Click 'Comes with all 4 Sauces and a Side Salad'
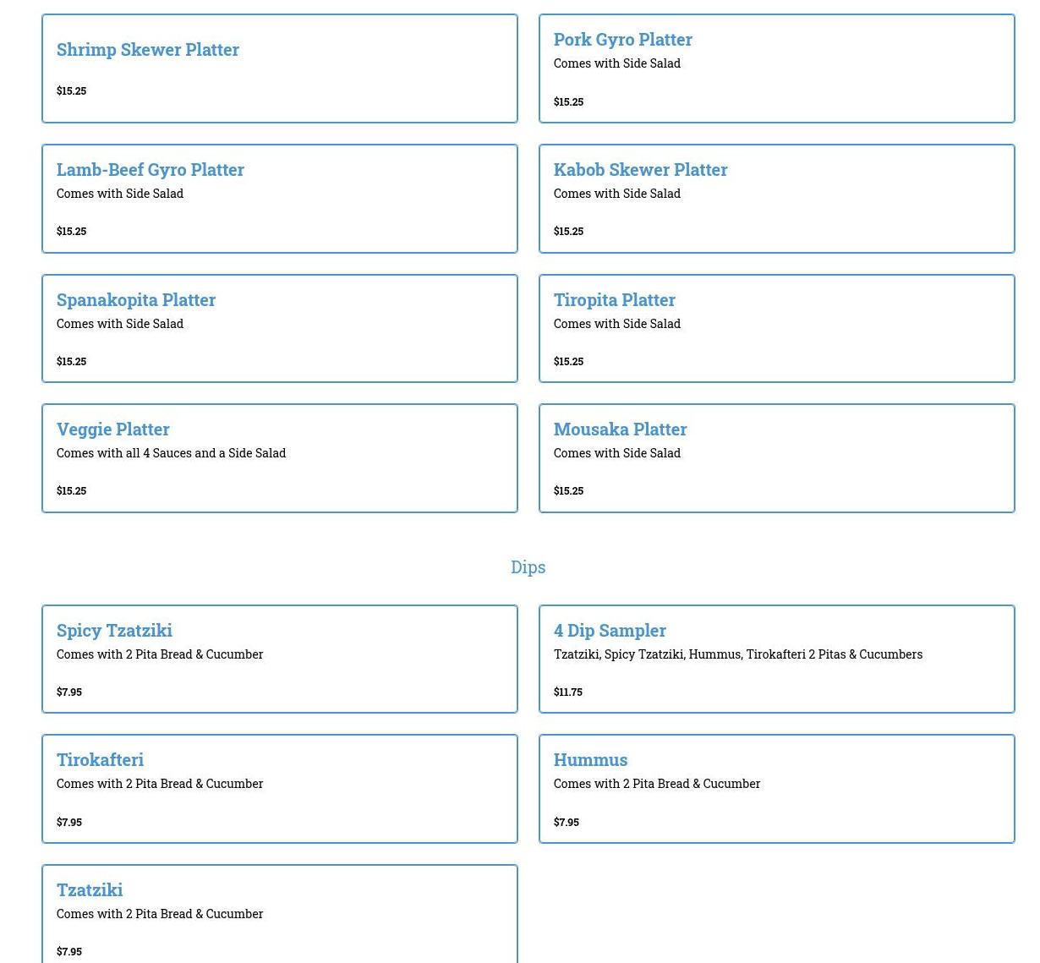Image resolution: width=1040 pixels, height=963 pixels. tap(172, 453)
